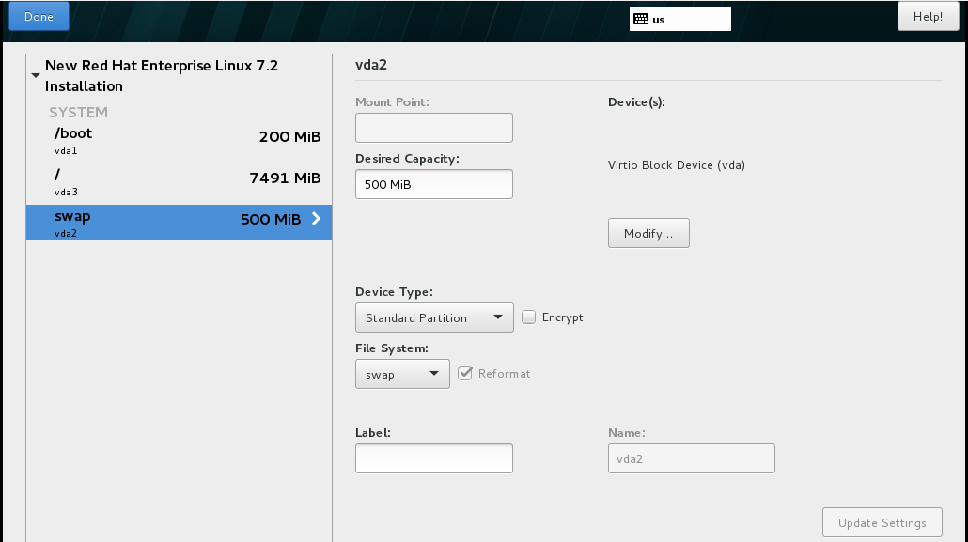Select the us keyboard layout indicator
Image resolution: width=968 pixels, height=542 pixels.
tap(679, 19)
